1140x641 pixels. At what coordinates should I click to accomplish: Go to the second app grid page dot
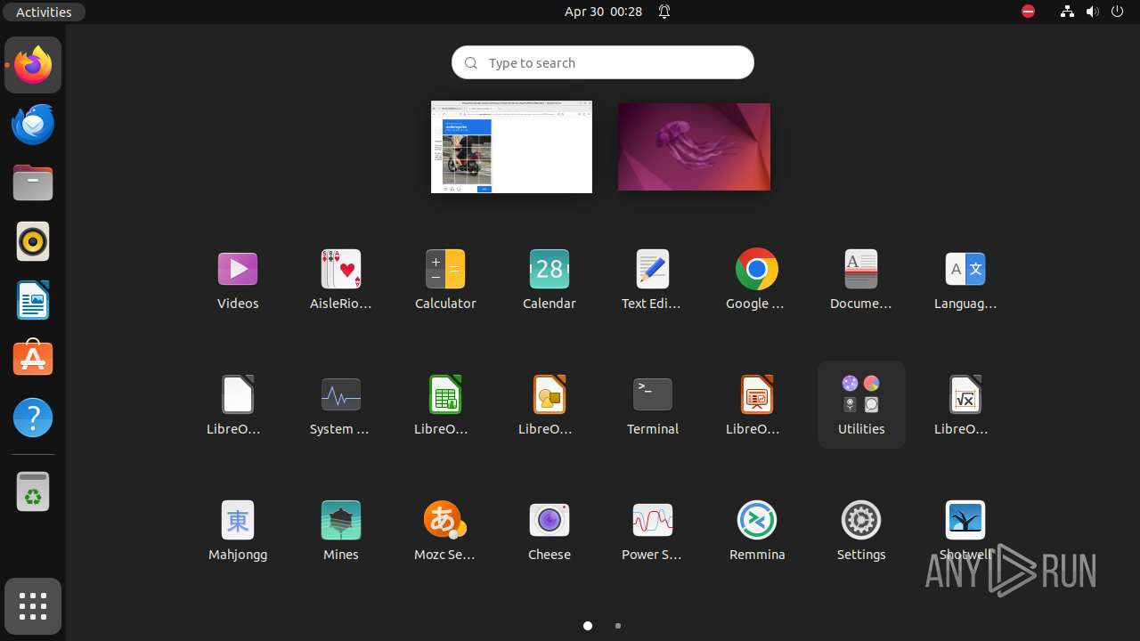pyautogui.click(x=618, y=626)
